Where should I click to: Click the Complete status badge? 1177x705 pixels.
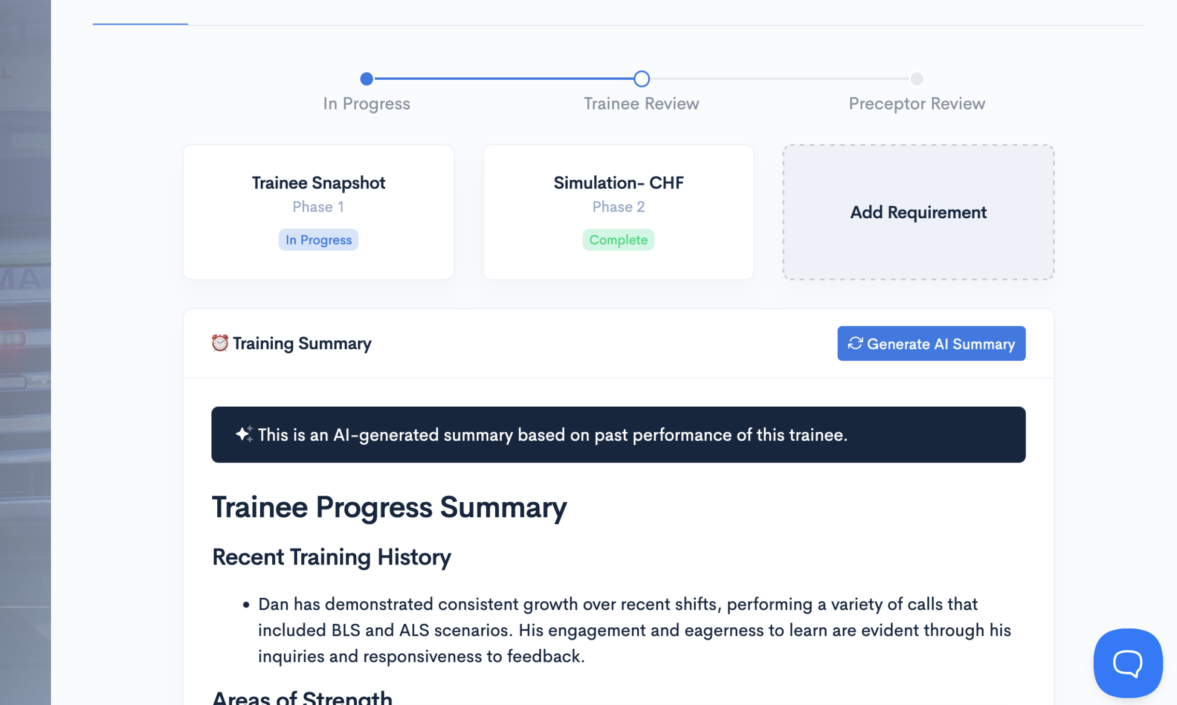point(618,240)
